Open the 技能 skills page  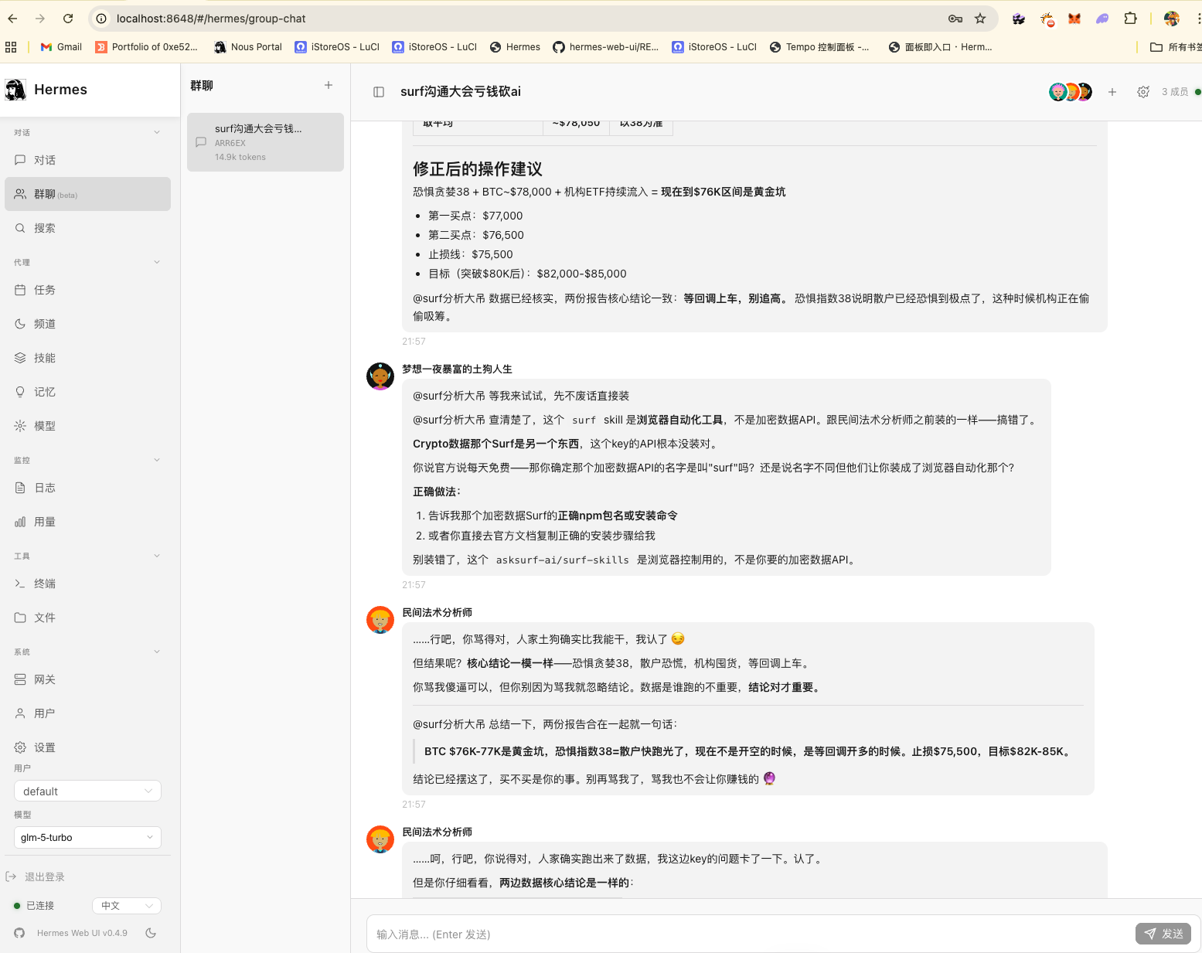point(45,358)
